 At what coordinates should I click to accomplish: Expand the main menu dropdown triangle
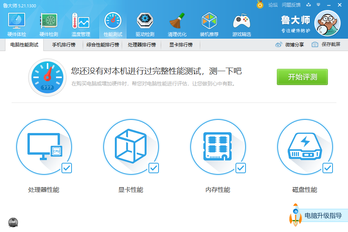pos(318,5)
